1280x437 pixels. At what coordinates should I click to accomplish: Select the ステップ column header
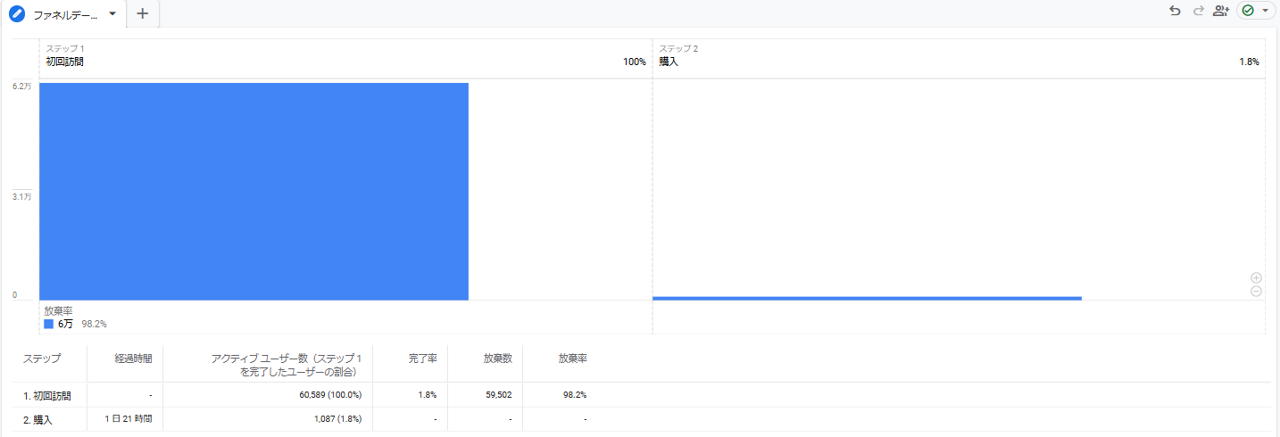pyautogui.click(x=42, y=359)
